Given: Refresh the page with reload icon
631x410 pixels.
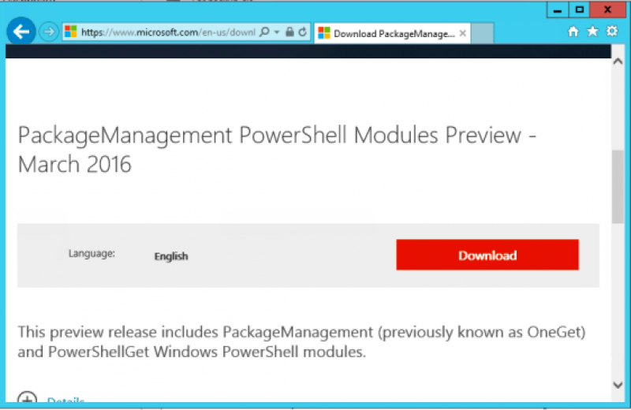Looking at the screenshot, I should pyautogui.click(x=303, y=32).
